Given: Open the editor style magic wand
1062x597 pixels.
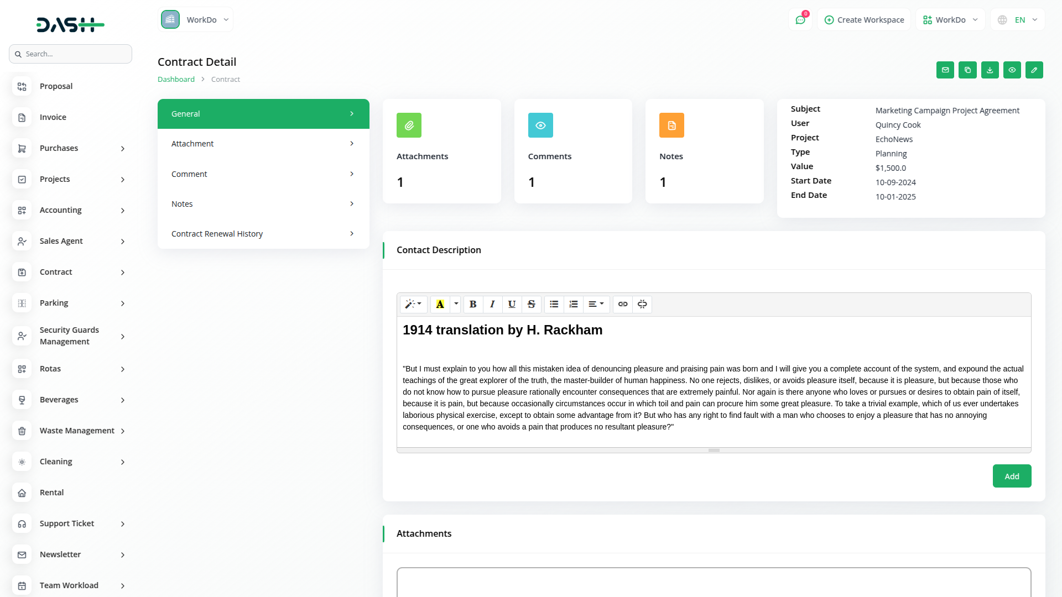Looking at the screenshot, I should [413, 304].
